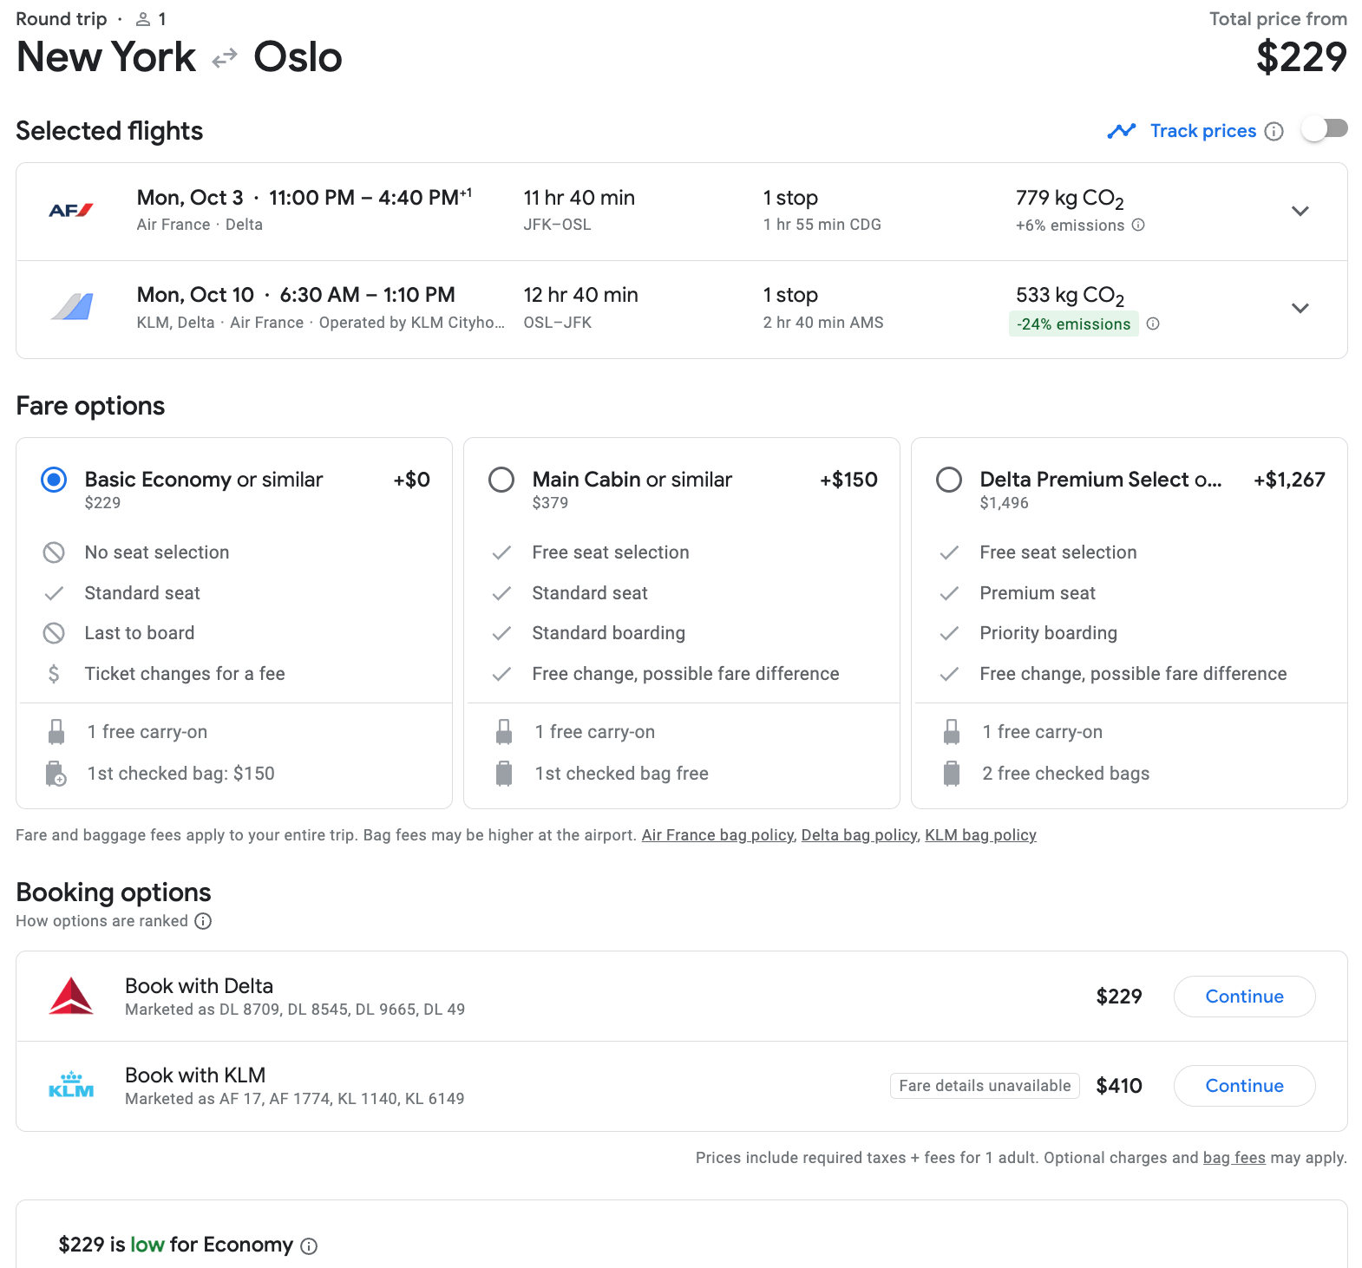Click the -24% emissions info icon
1362x1268 pixels.
[1153, 324]
